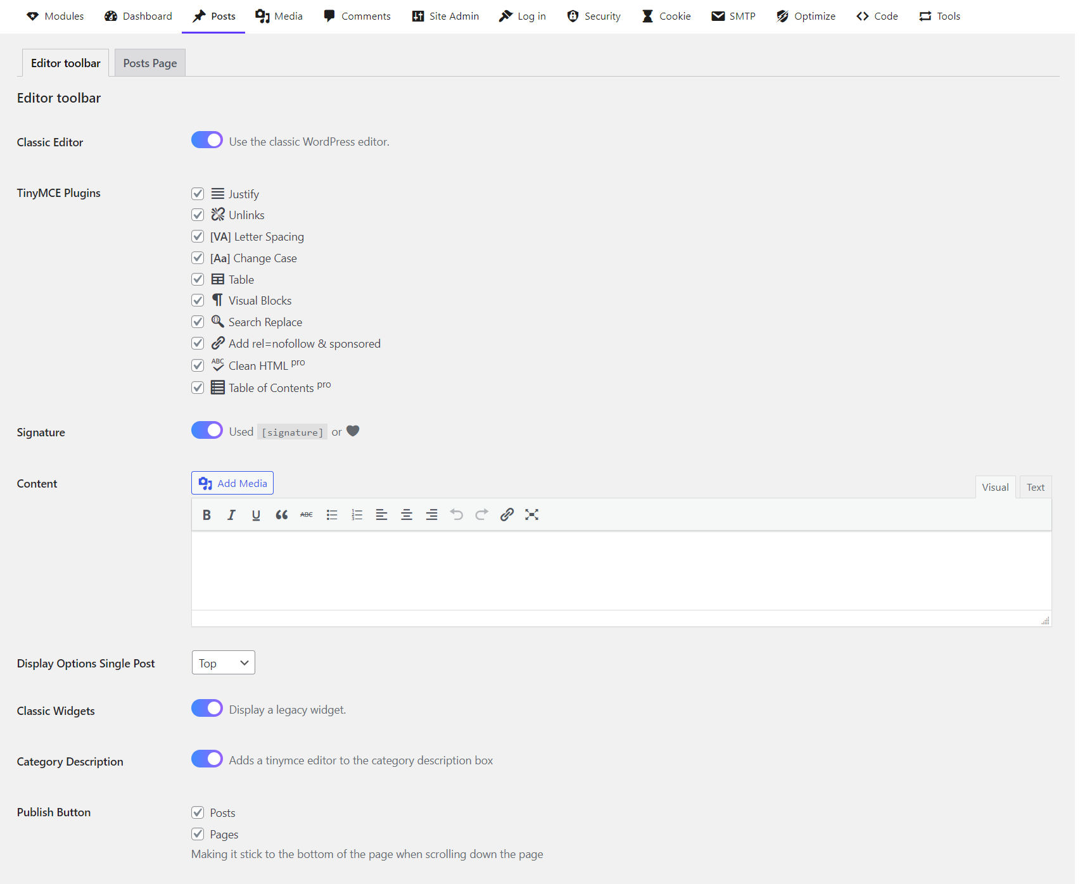
Task: Center align text in the editor
Action: point(407,515)
